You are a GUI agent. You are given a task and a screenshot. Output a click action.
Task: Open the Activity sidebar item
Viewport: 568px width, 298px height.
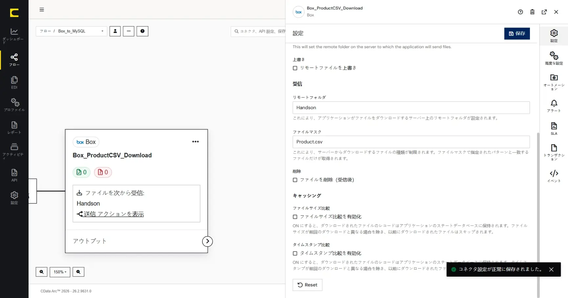pos(14,151)
